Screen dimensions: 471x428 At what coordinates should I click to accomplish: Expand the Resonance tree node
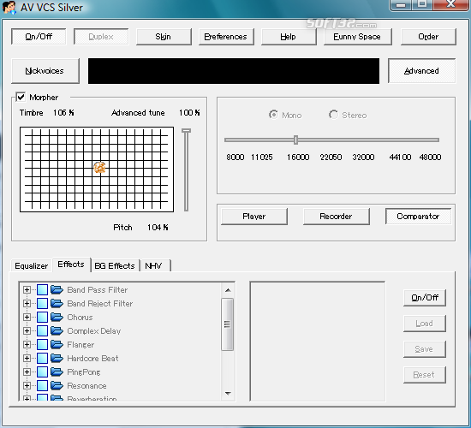(x=27, y=385)
